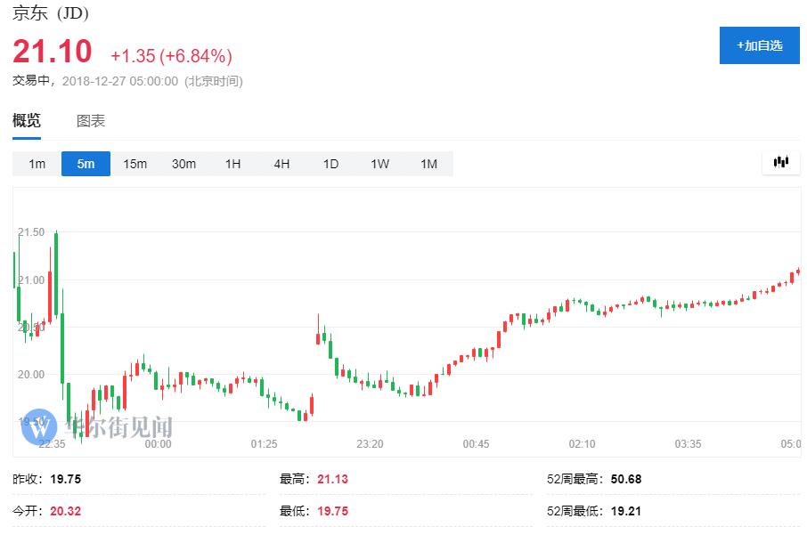Click the 01:25 time axis label
The image size is (807, 543).
coord(264,444)
